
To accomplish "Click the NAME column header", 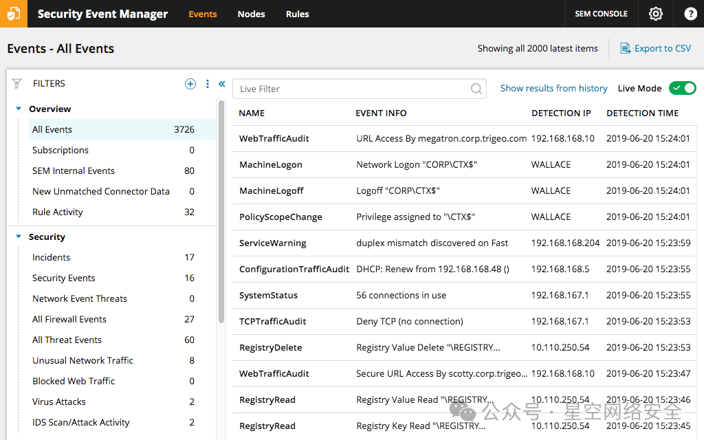I will 252,113.
